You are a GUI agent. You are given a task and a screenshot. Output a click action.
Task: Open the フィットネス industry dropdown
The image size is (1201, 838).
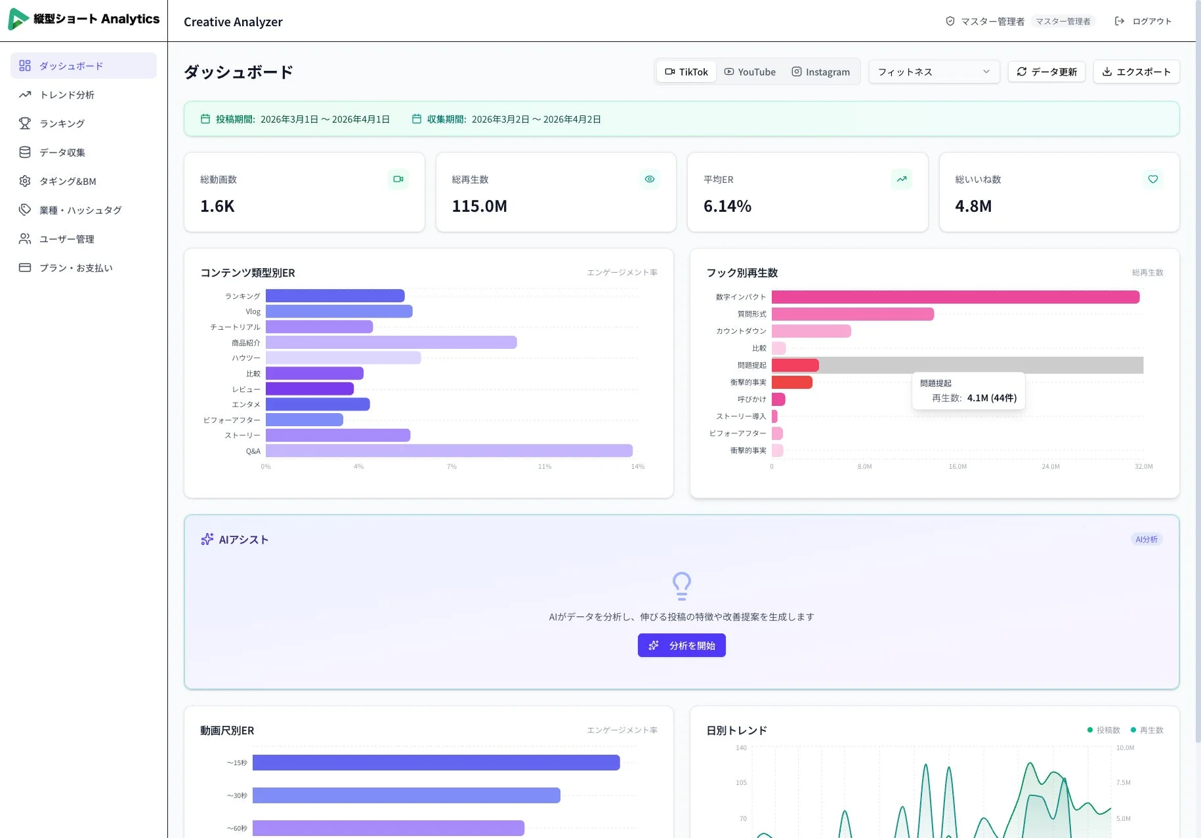933,71
